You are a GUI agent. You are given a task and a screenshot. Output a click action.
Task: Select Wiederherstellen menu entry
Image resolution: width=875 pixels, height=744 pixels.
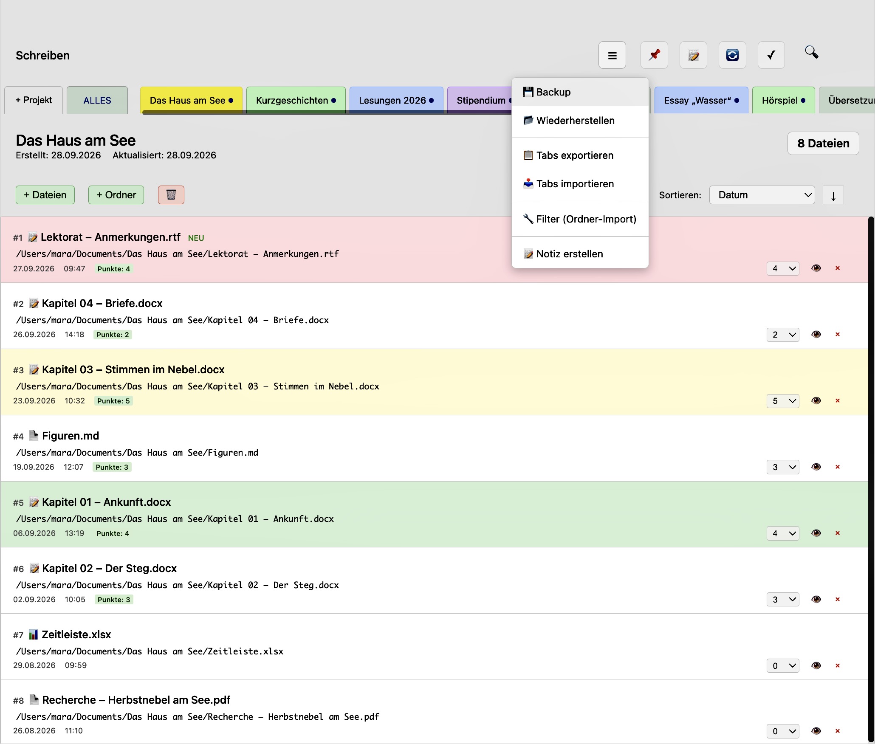click(x=580, y=121)
